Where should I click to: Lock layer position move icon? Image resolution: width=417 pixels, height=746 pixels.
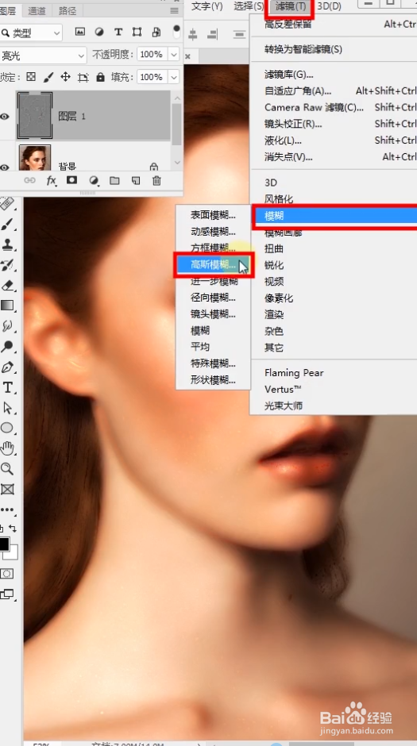(65, 77)
